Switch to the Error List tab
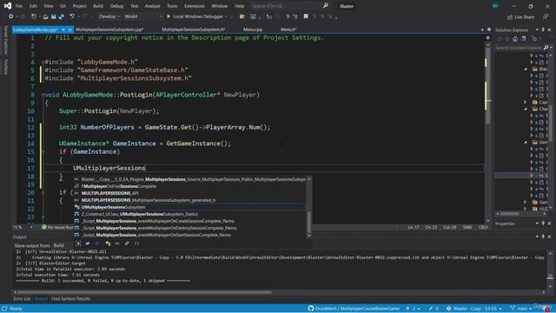 [x=22, y=299]
